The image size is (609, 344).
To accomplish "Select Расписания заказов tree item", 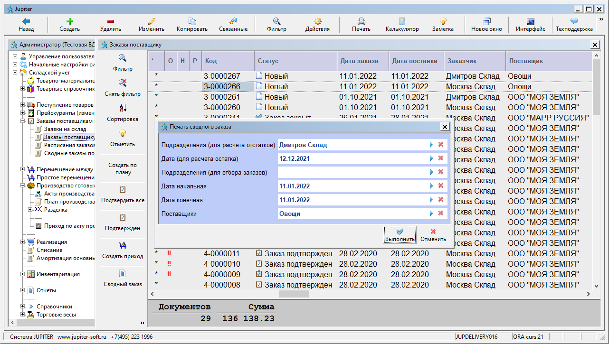I will (69, 145).
